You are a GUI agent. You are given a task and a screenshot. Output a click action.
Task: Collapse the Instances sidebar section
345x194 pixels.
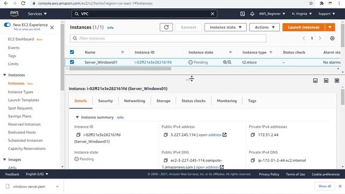tap(4, 75)
